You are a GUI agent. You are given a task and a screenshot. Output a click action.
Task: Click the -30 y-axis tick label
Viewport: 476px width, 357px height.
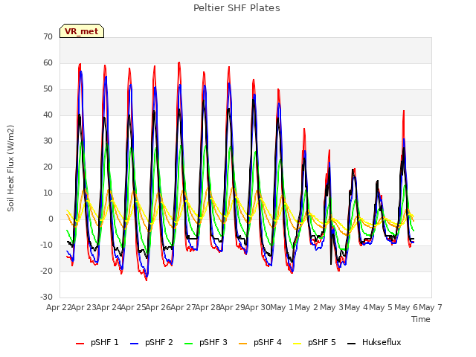46,297
